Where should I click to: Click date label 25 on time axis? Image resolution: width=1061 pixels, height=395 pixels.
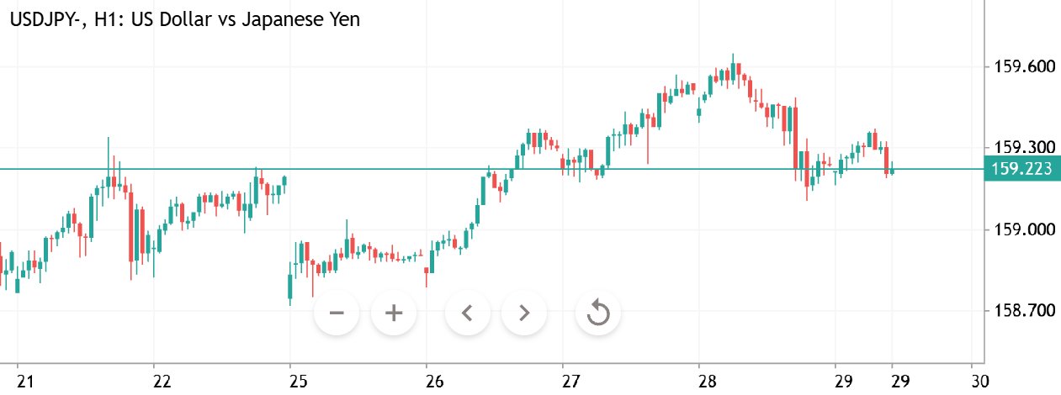pyautogui.click(x=298, y=382)
